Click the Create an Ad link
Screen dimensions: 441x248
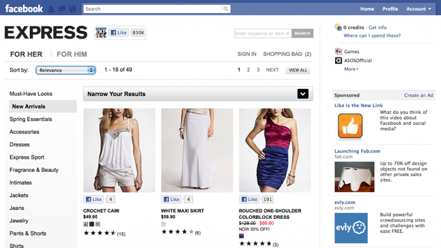[419, 95]
